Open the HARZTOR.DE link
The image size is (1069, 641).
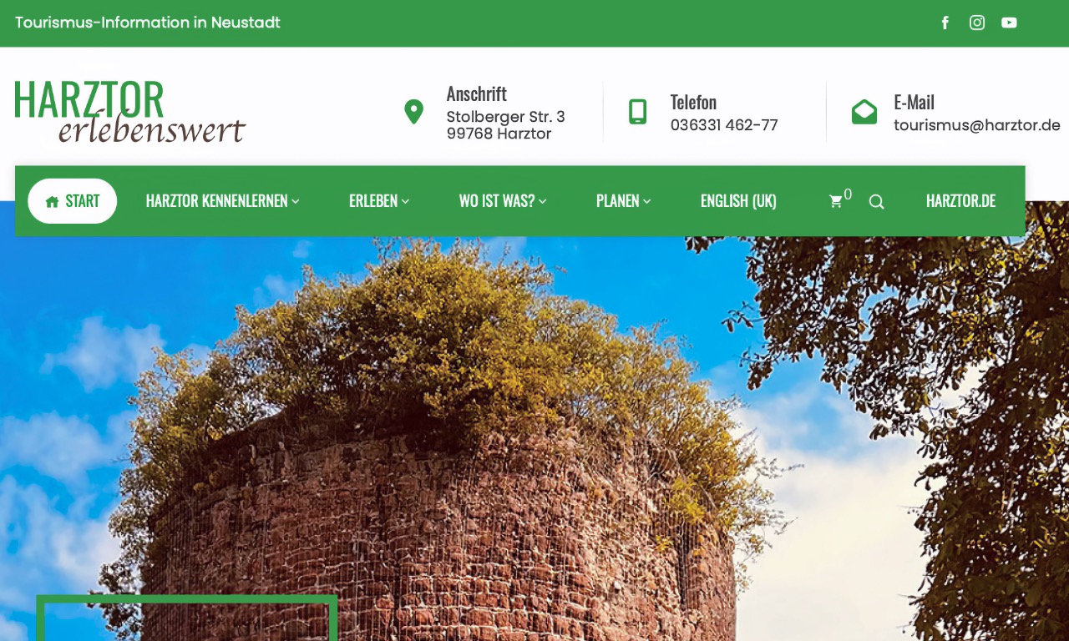point(961,200)
